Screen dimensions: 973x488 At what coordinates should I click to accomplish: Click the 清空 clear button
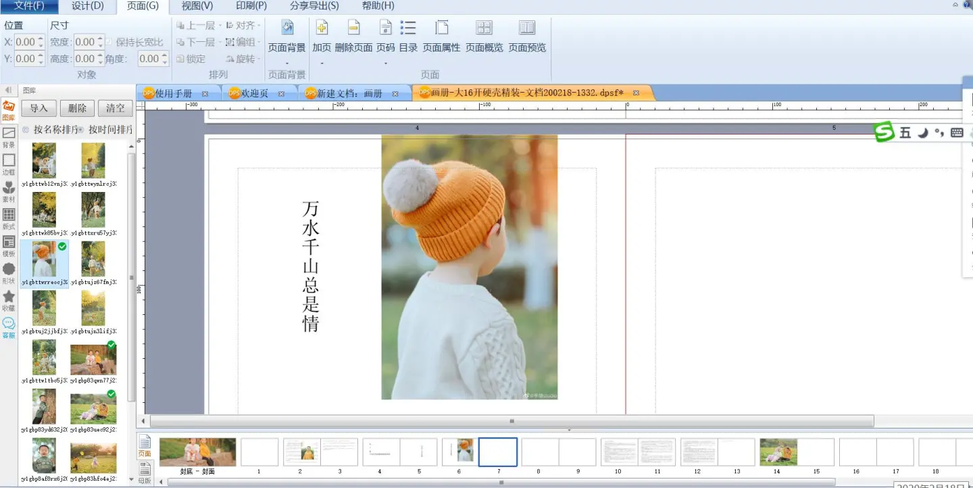click(116, 108)
